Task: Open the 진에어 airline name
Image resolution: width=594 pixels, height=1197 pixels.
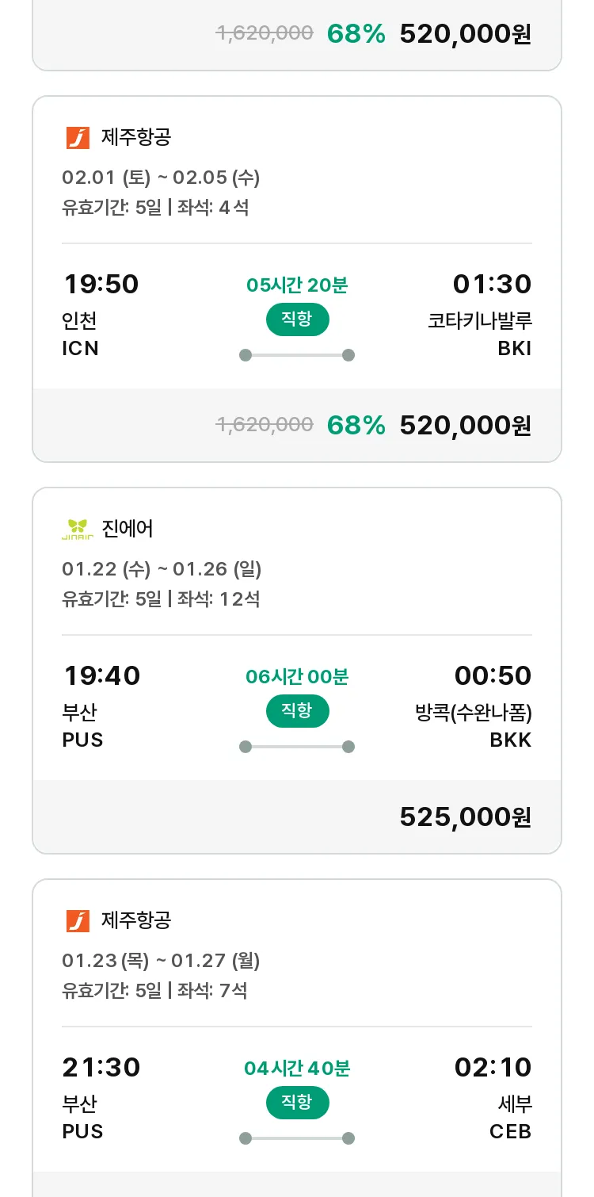Action: click(128, 529)
